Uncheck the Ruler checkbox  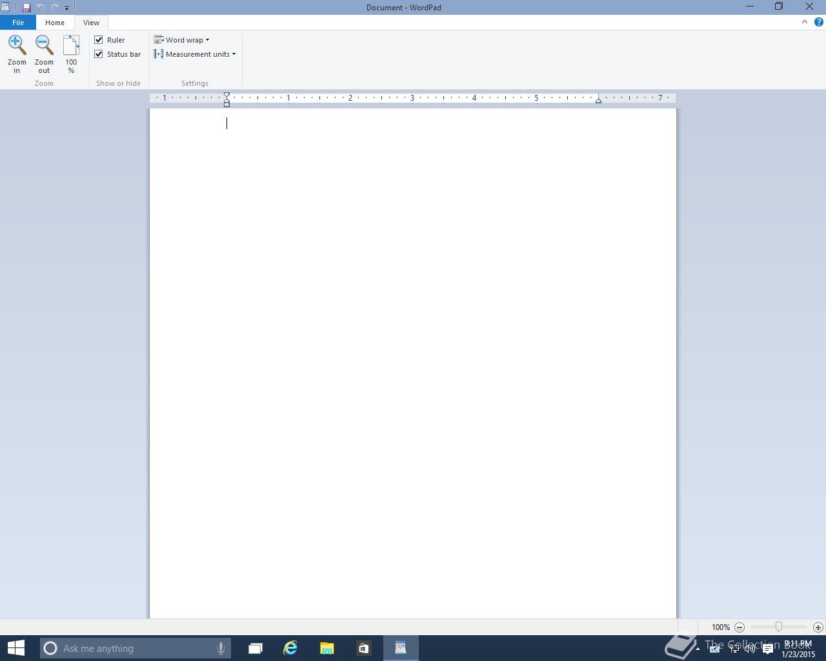coord(99,40)
